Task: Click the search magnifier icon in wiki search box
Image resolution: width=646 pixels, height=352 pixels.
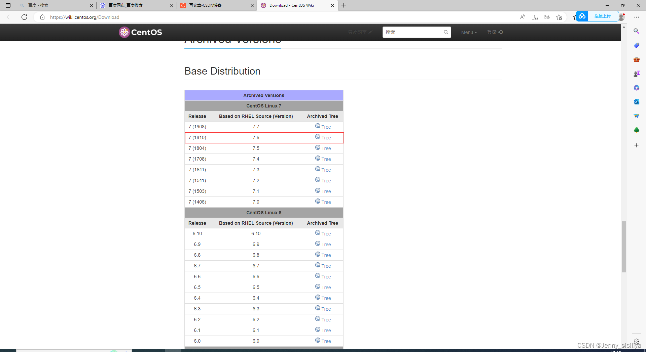Action: [446, 32]
